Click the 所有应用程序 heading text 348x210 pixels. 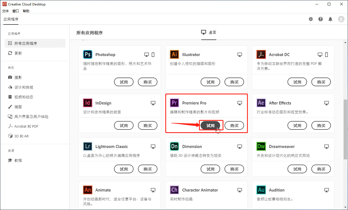pos(90,33)
